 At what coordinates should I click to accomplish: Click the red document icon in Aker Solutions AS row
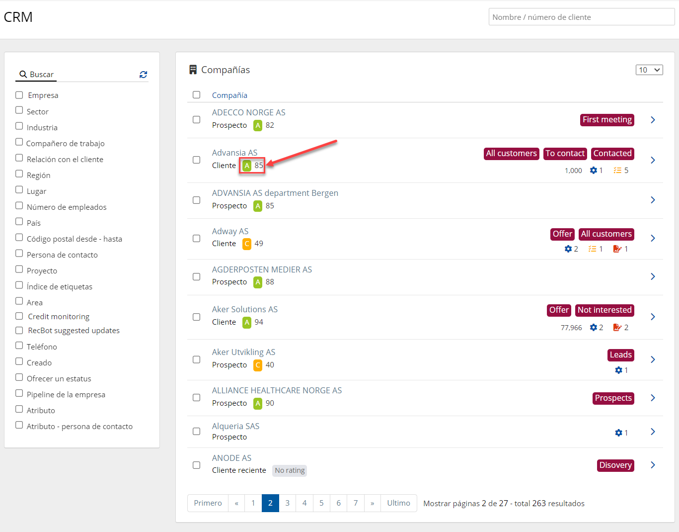click(617, 328)
